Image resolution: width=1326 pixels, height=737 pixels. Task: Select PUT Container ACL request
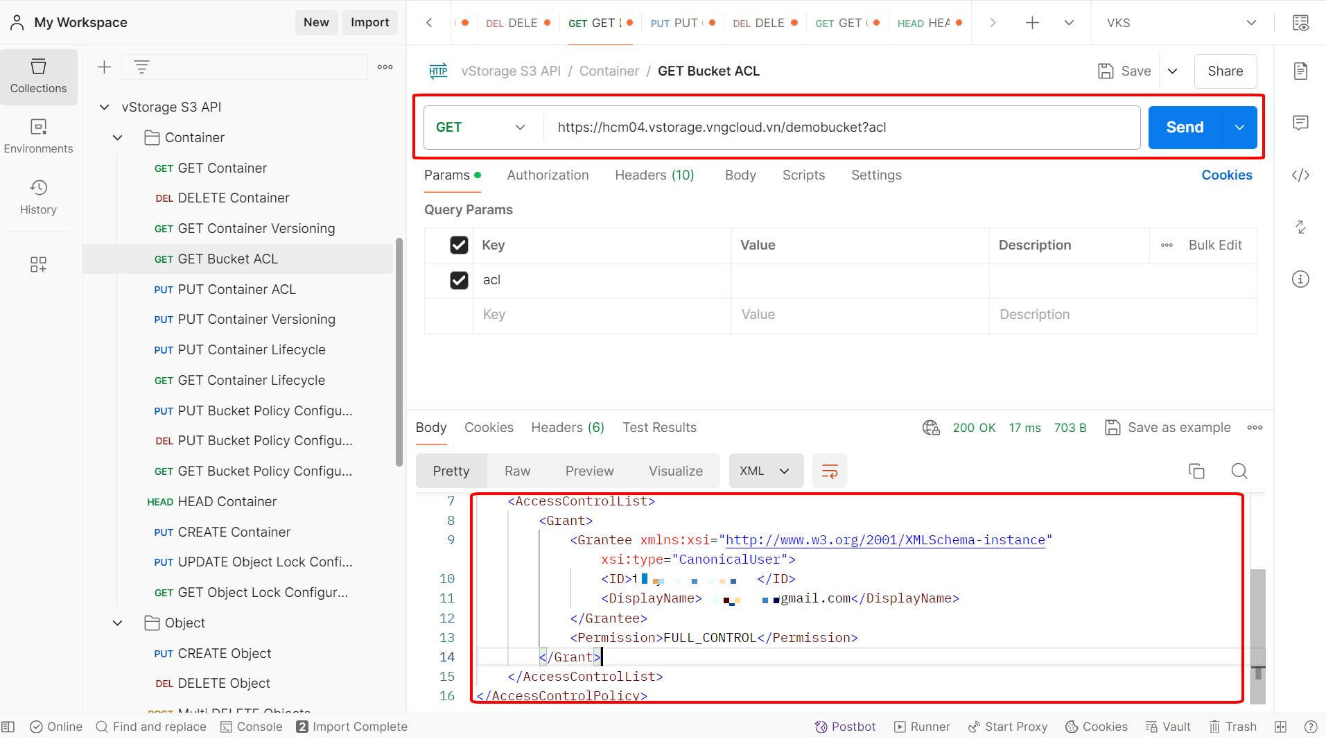click(x=236, y=289)
